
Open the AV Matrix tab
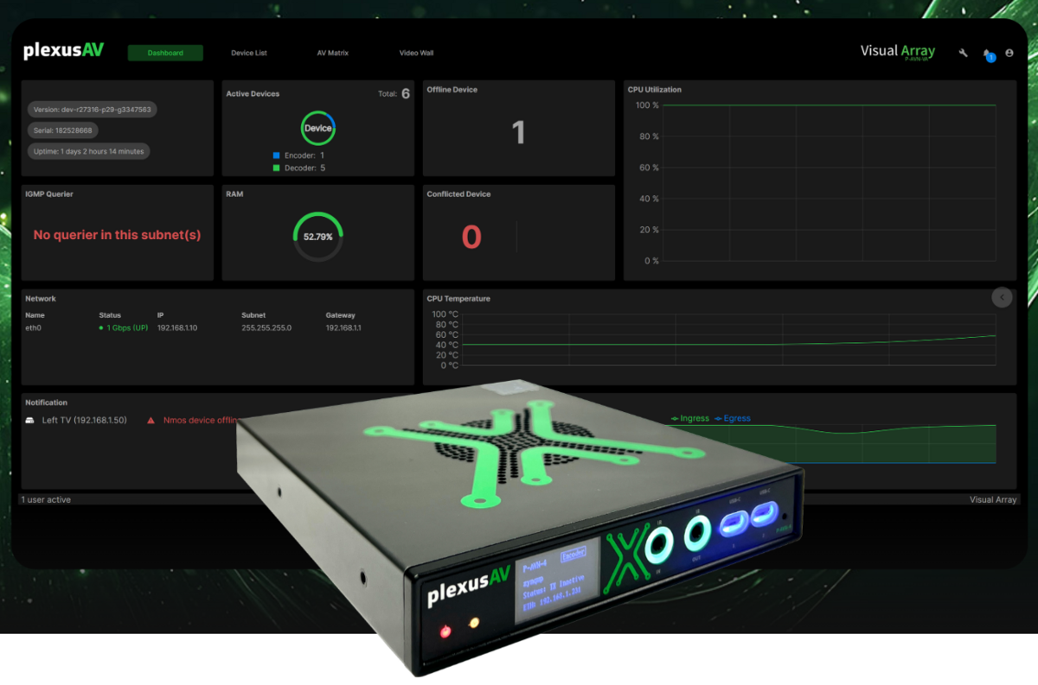click(x=333, y=53)
